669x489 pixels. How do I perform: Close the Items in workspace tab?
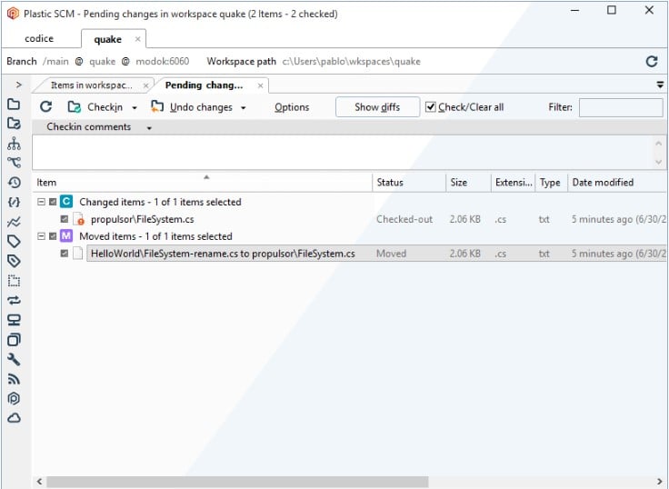[146, 85]
